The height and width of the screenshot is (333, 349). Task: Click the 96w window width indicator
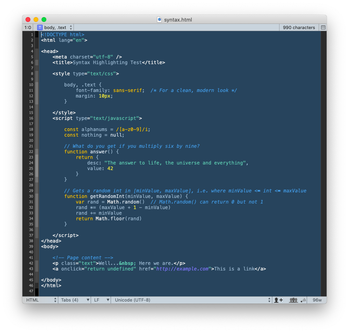(317, 300)
